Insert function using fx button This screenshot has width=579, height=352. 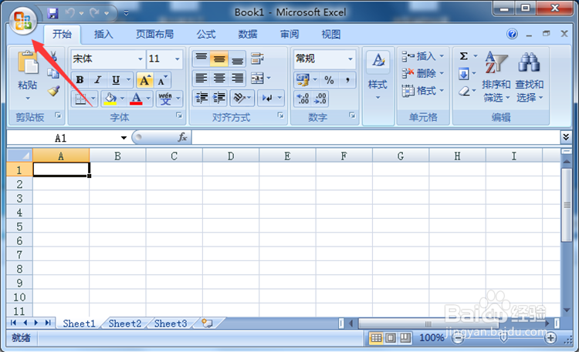point(182,137)
